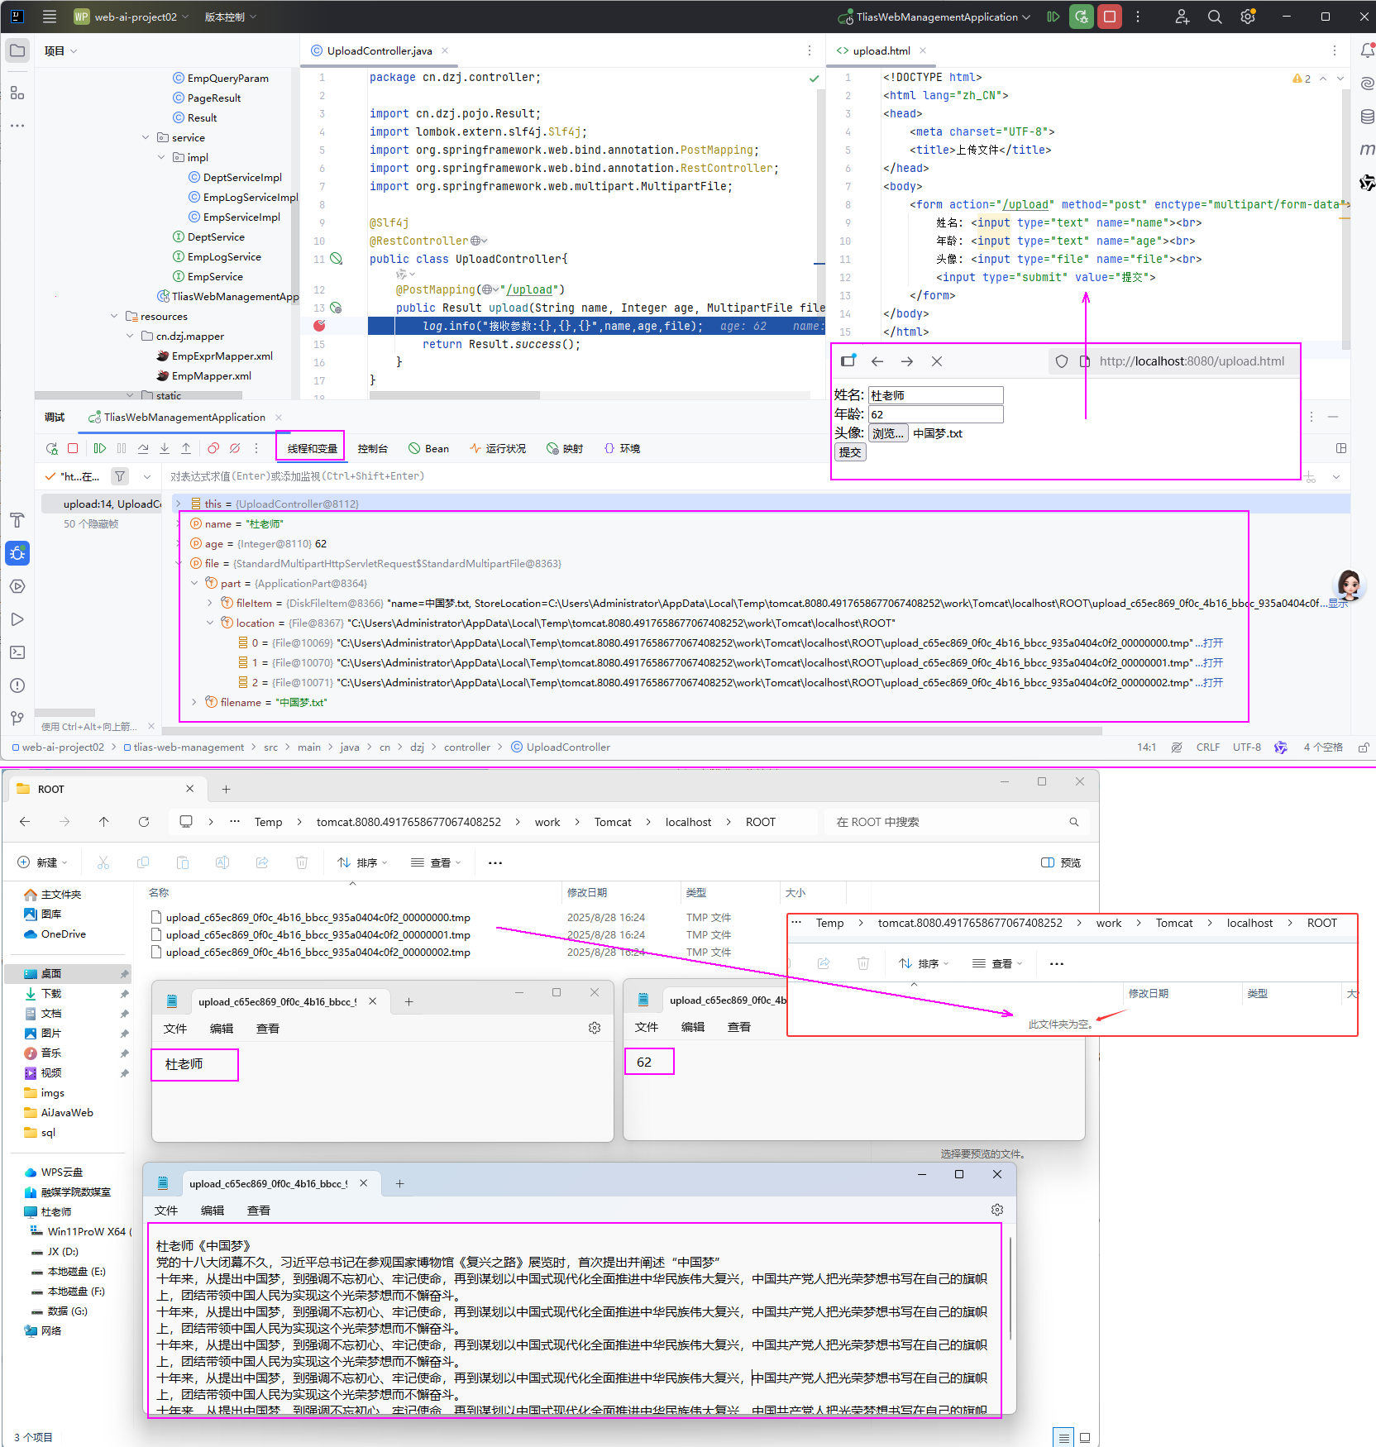The width and height of the screenshot is (1376, 1447).
Task: Open the 排序 sort dropdown in File Explorer
Action: (x=362, y=862)
